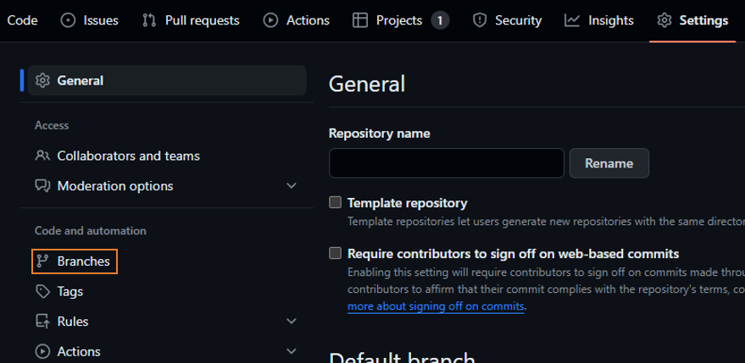Switch to the Actions tab in top navigation

pos(297,20)
